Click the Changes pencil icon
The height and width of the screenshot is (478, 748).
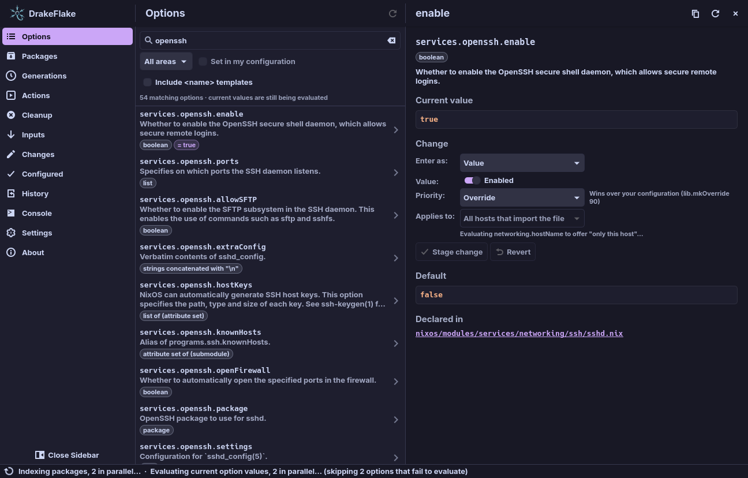(x=11, y=154)
